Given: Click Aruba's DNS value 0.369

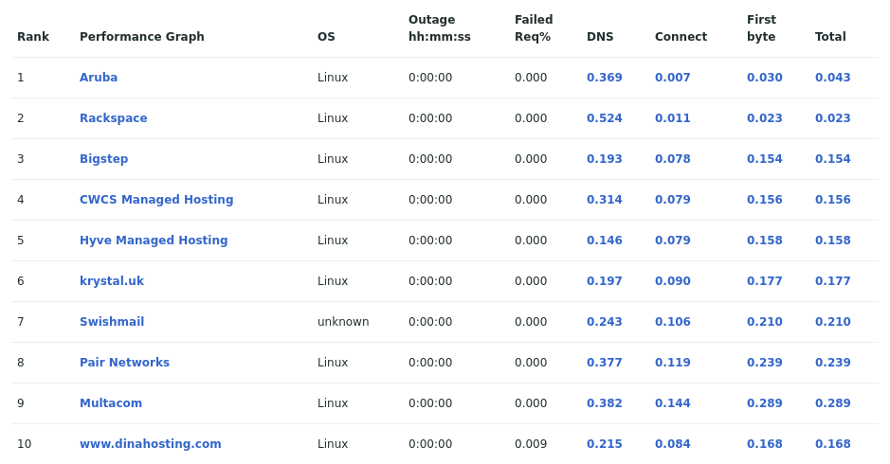Looking at the screenshot, I should 604,77.
